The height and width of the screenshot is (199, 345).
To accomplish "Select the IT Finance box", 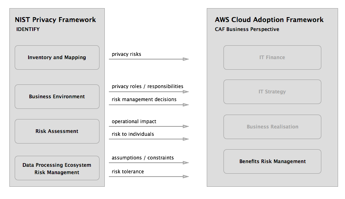I will [x=272, y=57].
